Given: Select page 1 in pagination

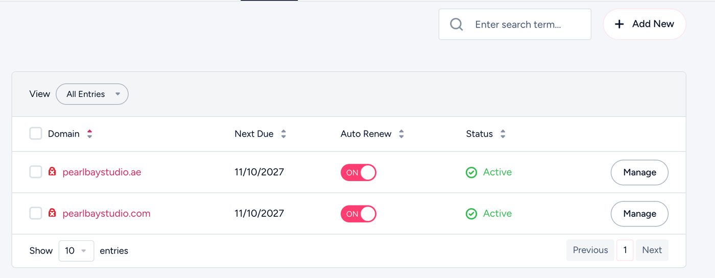Looking at the screenshot, I should [x=625, y=250].
